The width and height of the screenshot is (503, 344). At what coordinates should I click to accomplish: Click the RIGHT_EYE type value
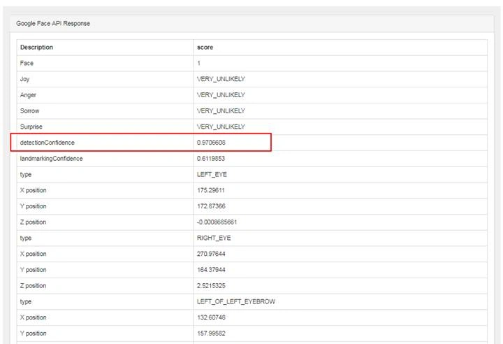[214, 238]
